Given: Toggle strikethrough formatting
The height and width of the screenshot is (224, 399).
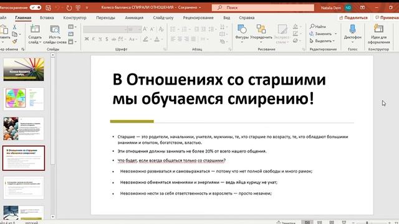Looking at the screenshot, I should [x=113, y=39].
